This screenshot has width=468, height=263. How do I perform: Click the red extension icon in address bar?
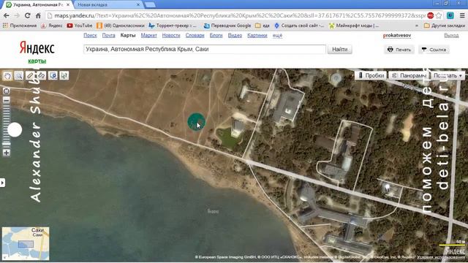tap(431, 15)
